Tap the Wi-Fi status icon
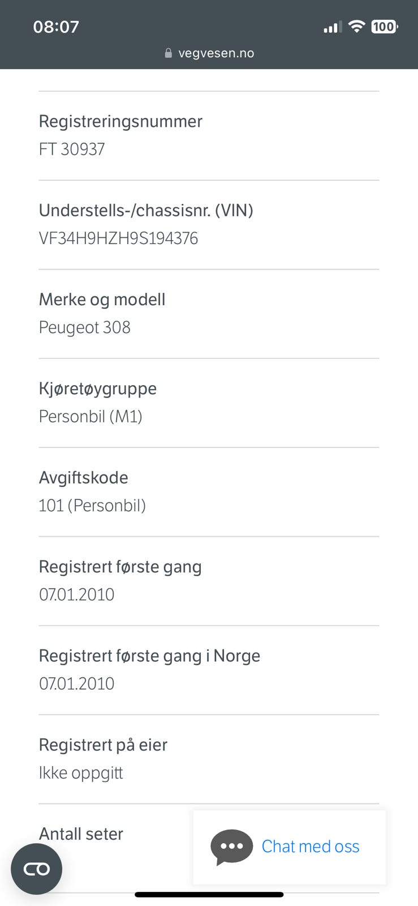Viewport: 418px width, 906px height. [x=356, y=27]
